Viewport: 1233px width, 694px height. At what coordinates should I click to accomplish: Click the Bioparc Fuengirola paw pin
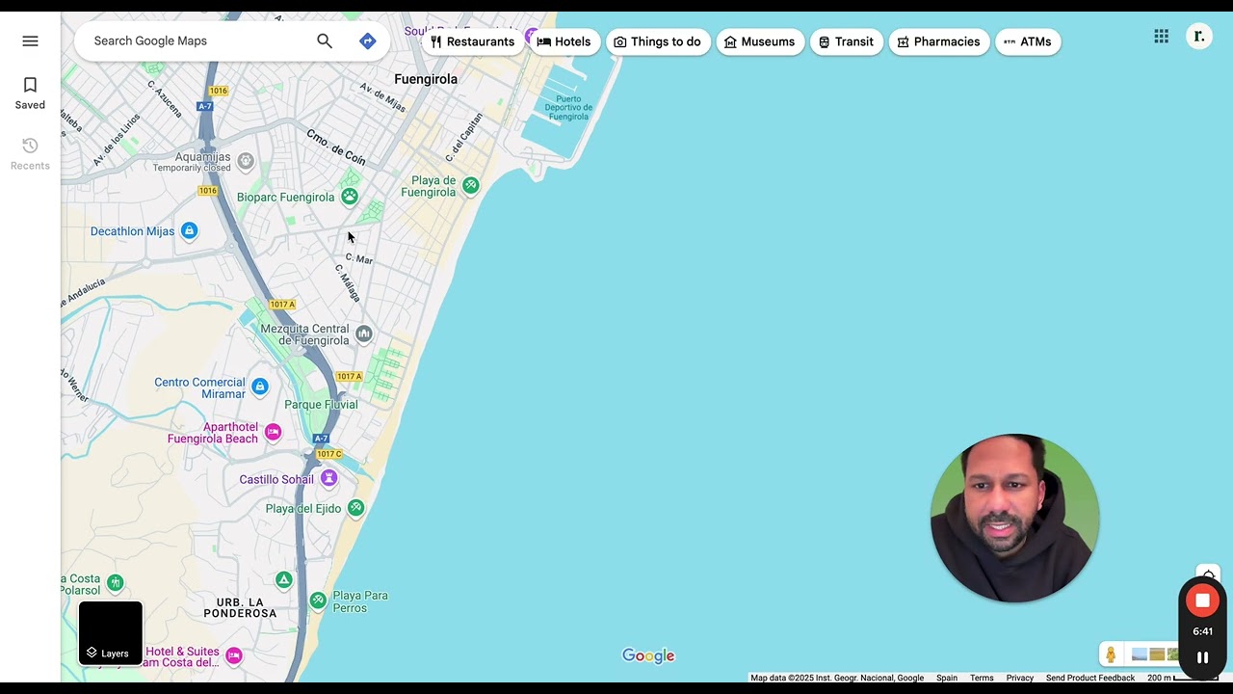350,197
